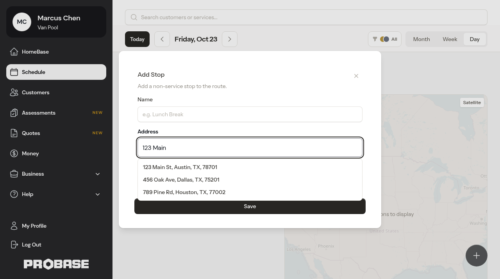Go to the previous day arrow

tap(162, 39)
